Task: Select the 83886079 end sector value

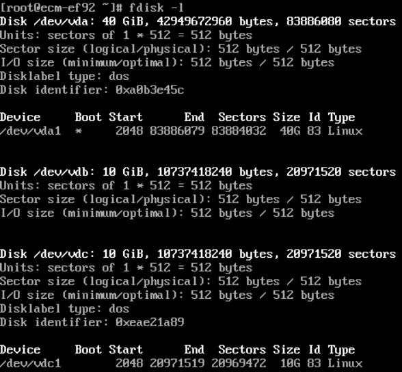Action: [x=177, y=131]
